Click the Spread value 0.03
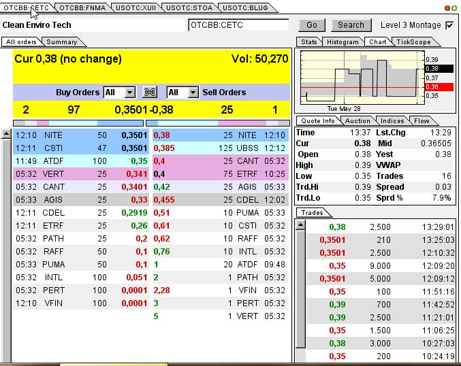Viewport: 461px width, 366px height. (443, 187)
